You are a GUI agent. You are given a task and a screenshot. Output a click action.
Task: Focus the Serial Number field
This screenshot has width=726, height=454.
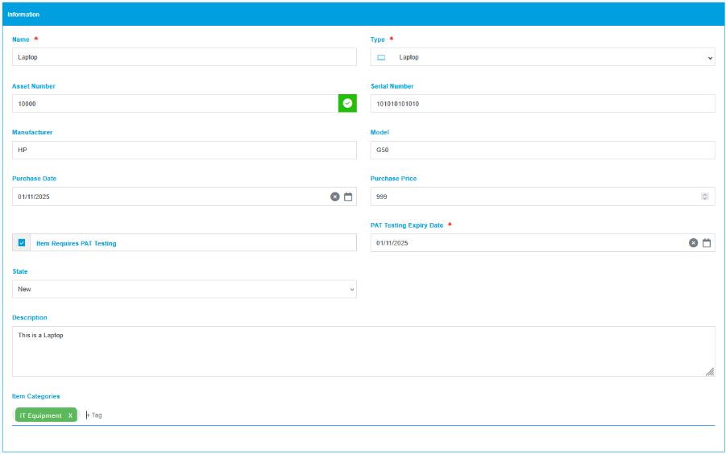[x=542, y=104]
